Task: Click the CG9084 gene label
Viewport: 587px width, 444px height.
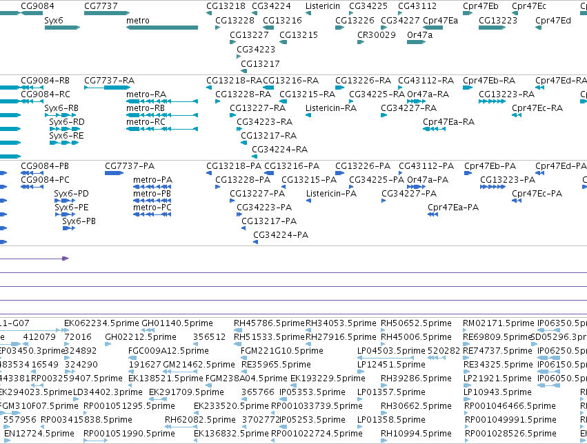Action: [37, 6]
